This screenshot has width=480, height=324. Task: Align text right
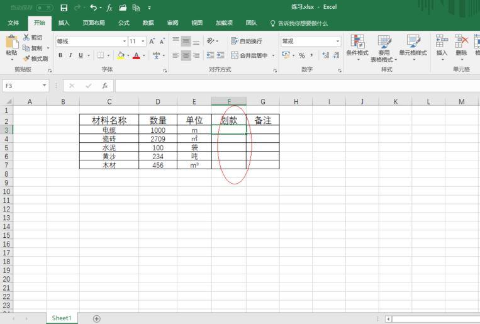click(196, 55)
